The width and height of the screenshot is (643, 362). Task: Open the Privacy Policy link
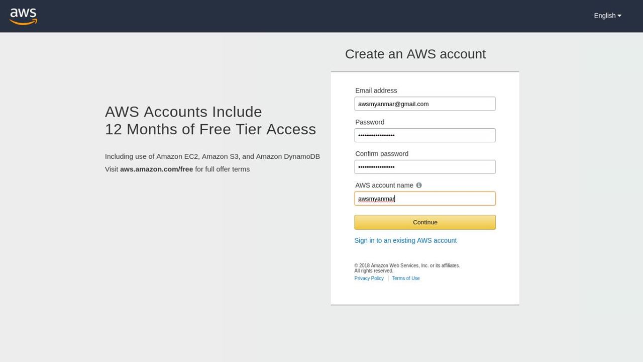coord(369,278)
